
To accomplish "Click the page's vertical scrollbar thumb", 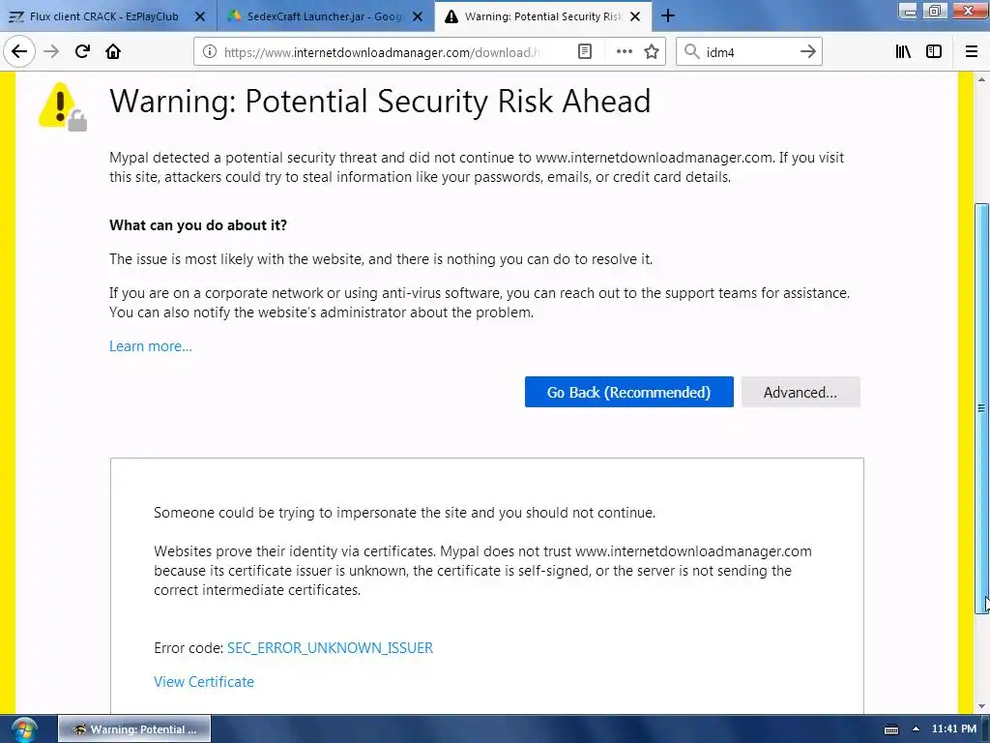I will click(x=982, y=406).
